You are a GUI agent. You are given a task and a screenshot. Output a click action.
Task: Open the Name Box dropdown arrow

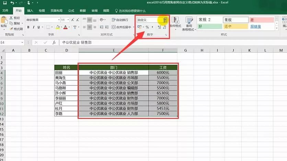click(22, 42)
